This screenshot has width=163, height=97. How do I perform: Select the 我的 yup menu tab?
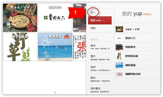(100, 20)
